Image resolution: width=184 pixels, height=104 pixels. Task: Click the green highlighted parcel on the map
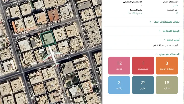tap(47, 39)
